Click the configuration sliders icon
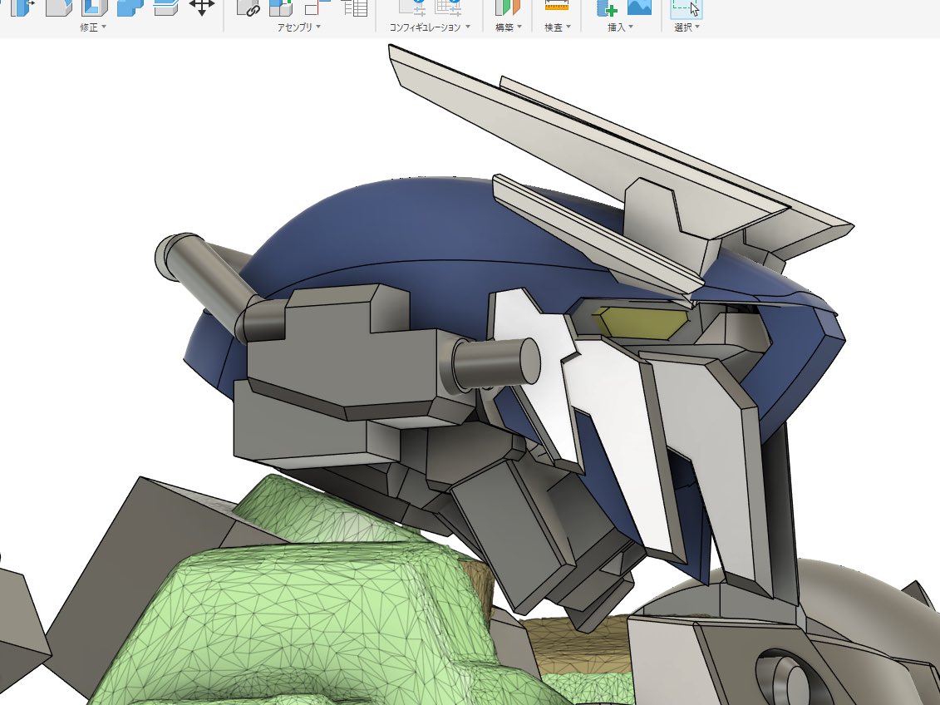Image resolution: width=940 pixels, height=705 pixels. pyautogui.click(x=412, y=7)
